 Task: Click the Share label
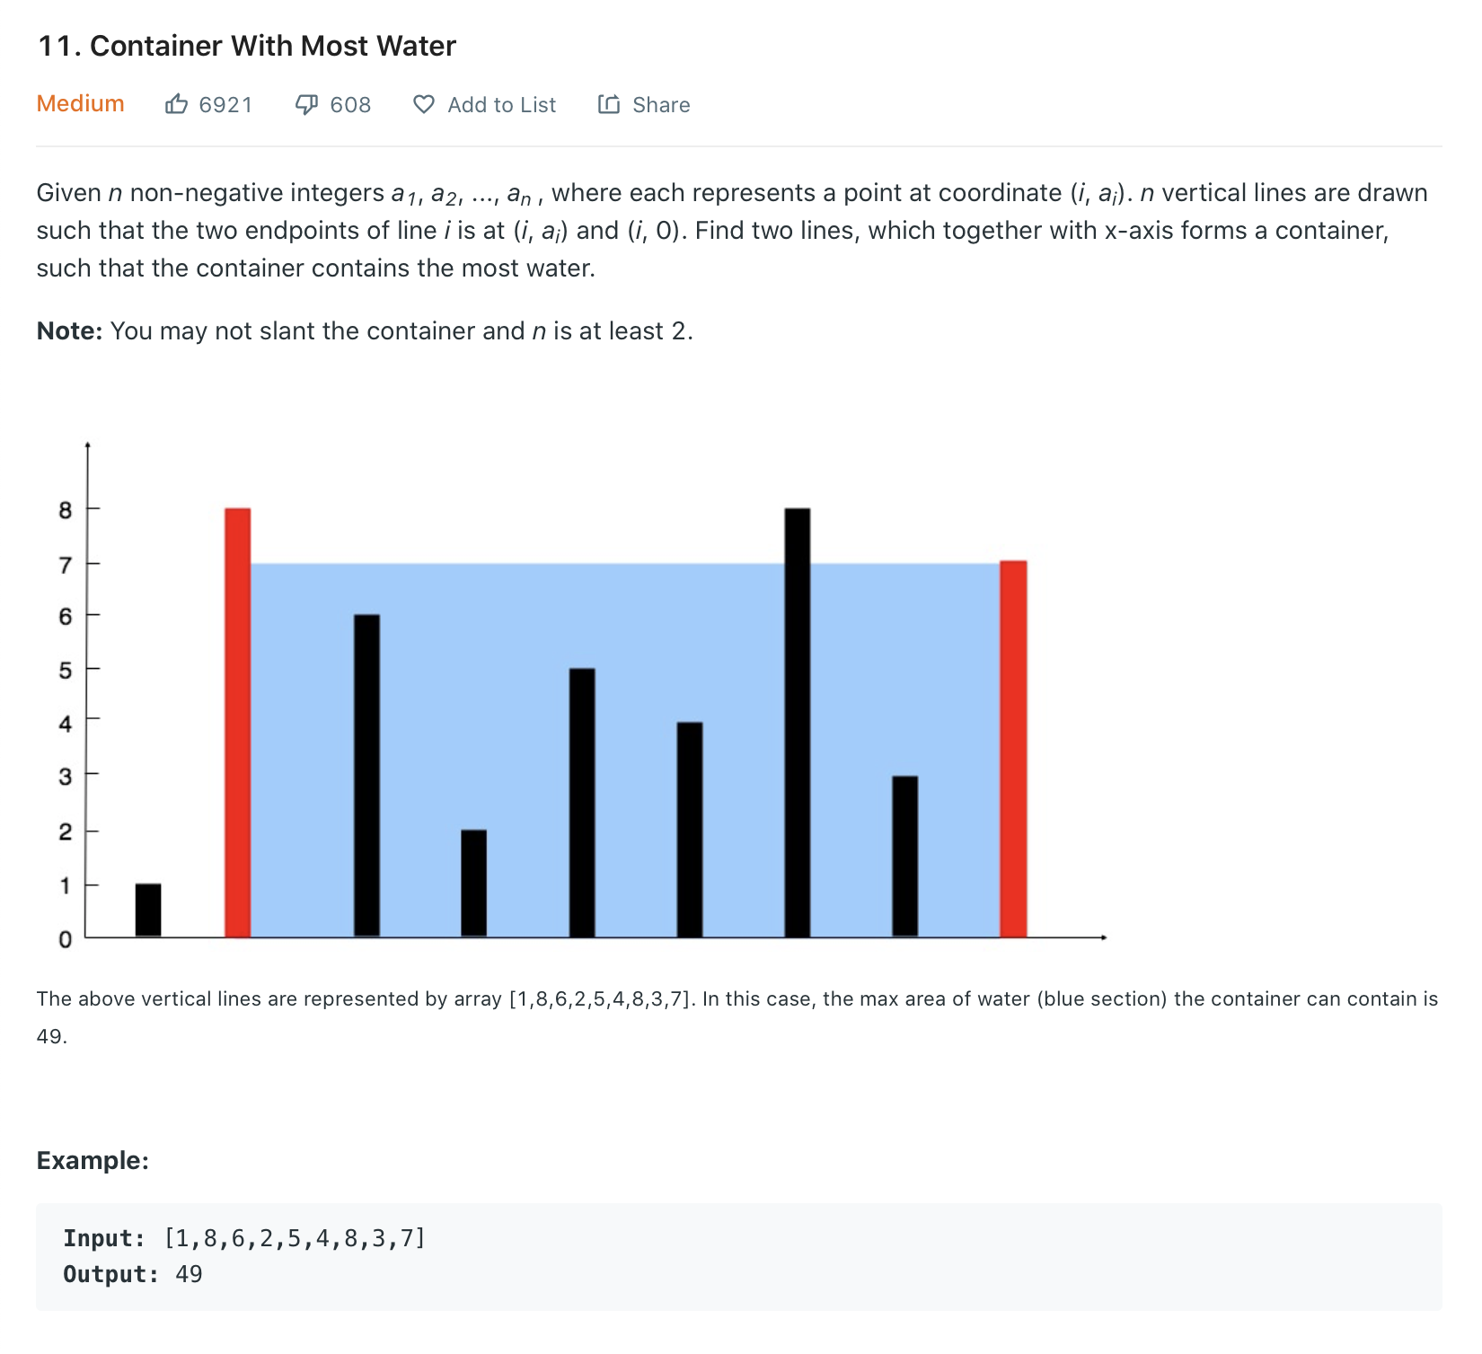661,105
